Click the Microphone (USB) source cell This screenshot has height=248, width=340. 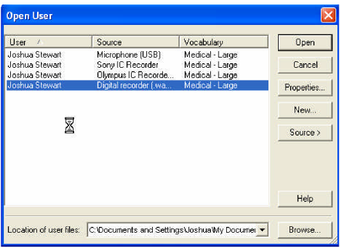[x=129, y=54]
